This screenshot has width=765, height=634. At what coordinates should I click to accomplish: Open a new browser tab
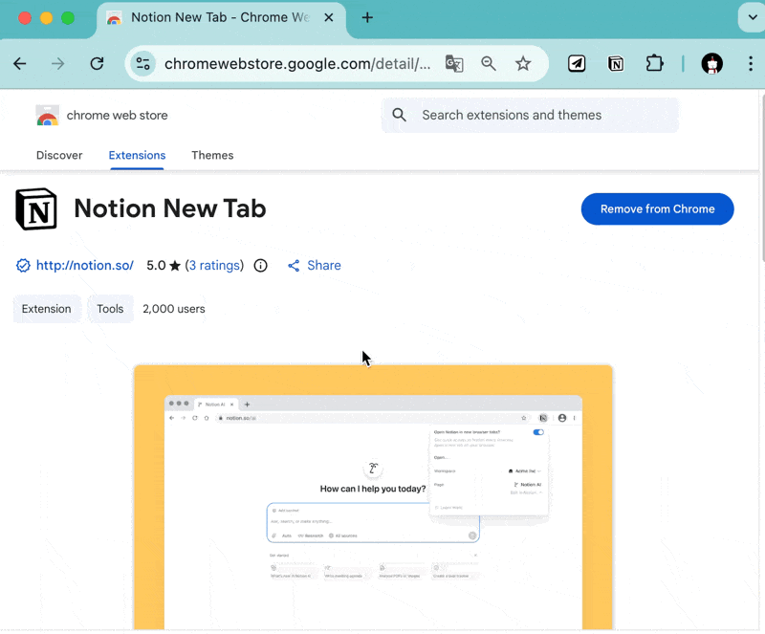(x=367, y=18)
